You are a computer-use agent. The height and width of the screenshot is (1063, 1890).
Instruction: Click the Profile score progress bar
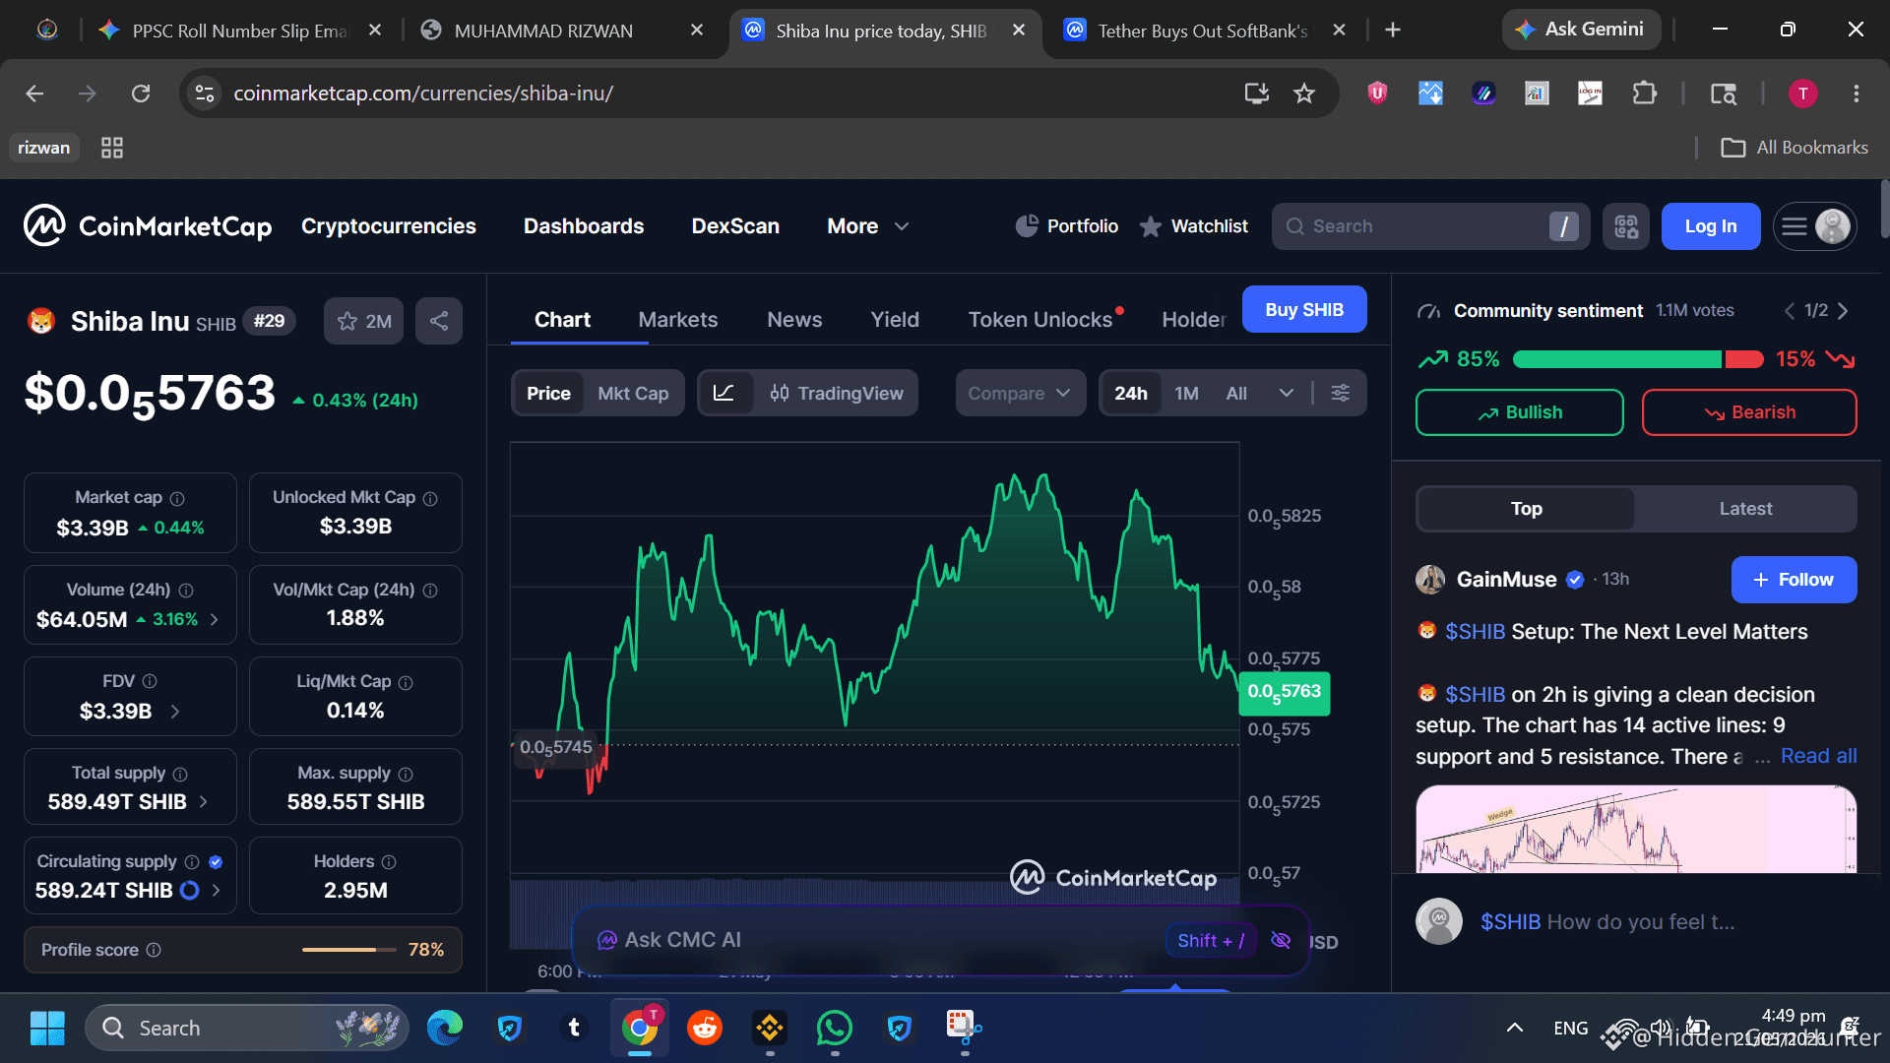(x=349, y=950)
